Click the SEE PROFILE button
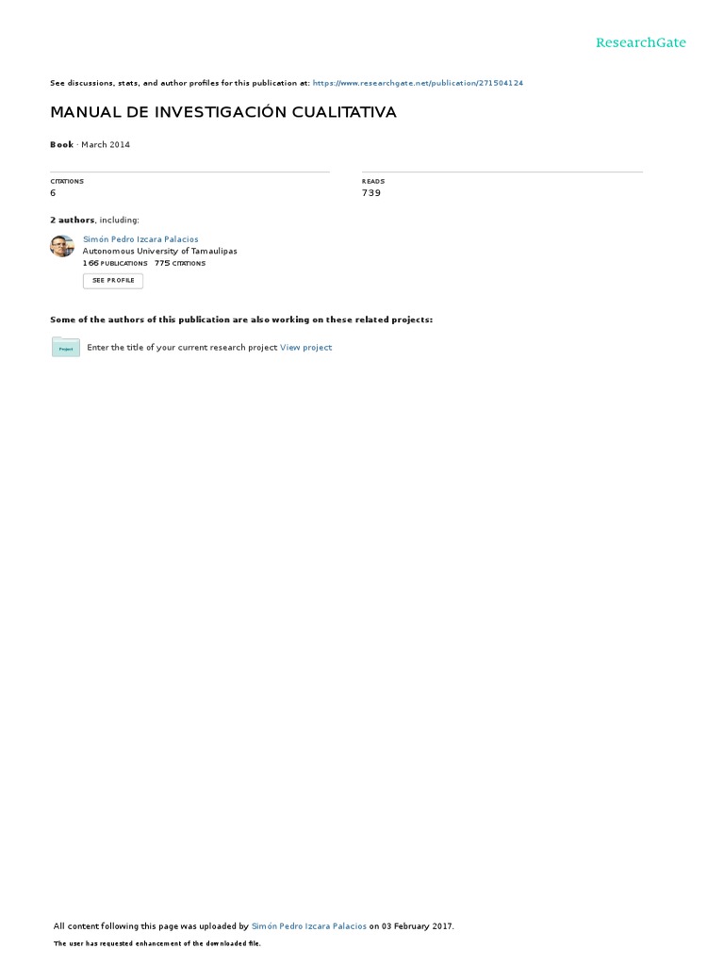The image size is (724, 965). click(x=113, y=281)
